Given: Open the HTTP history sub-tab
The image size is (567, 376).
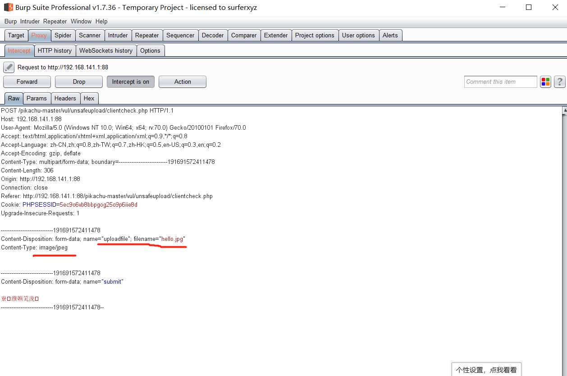Looking at the screenshot, I should click(x=55, y=50).
